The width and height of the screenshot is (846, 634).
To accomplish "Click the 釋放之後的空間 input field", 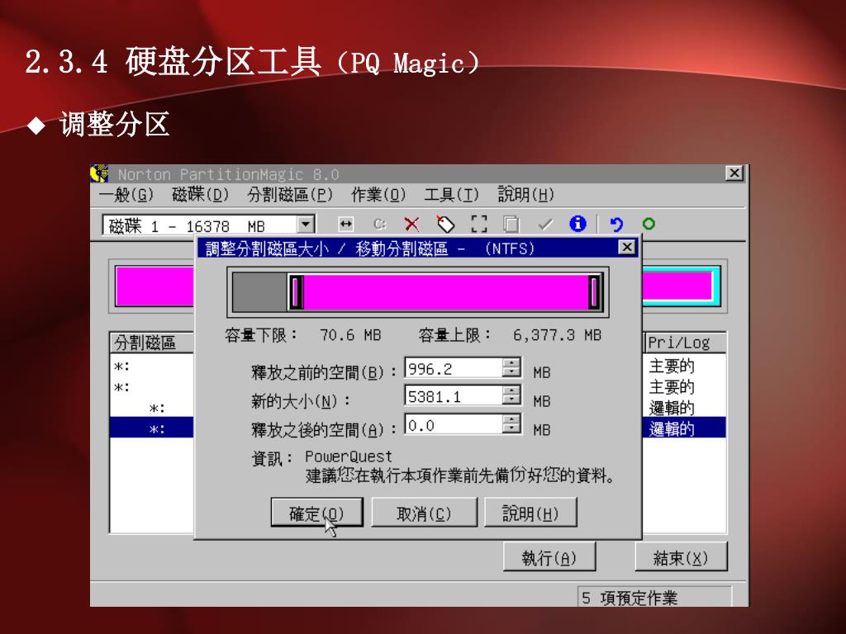I will [x=454, y=425].
